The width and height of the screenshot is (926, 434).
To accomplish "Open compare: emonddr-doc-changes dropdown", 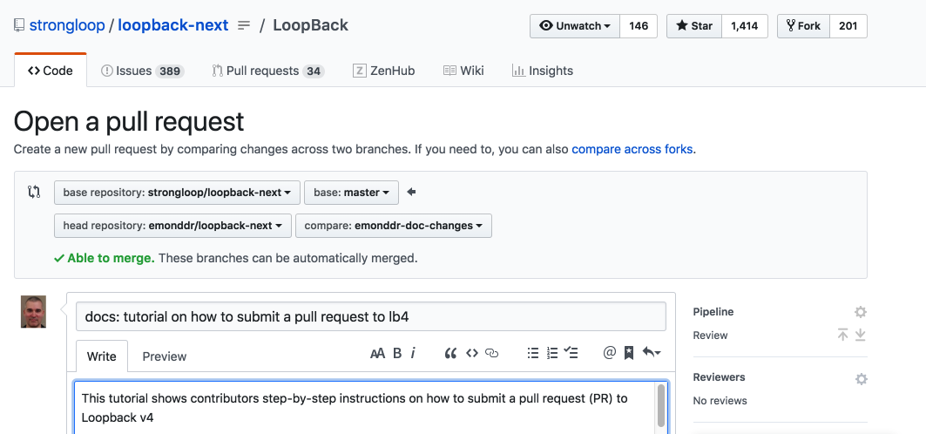I will click(x=394, y=226).
